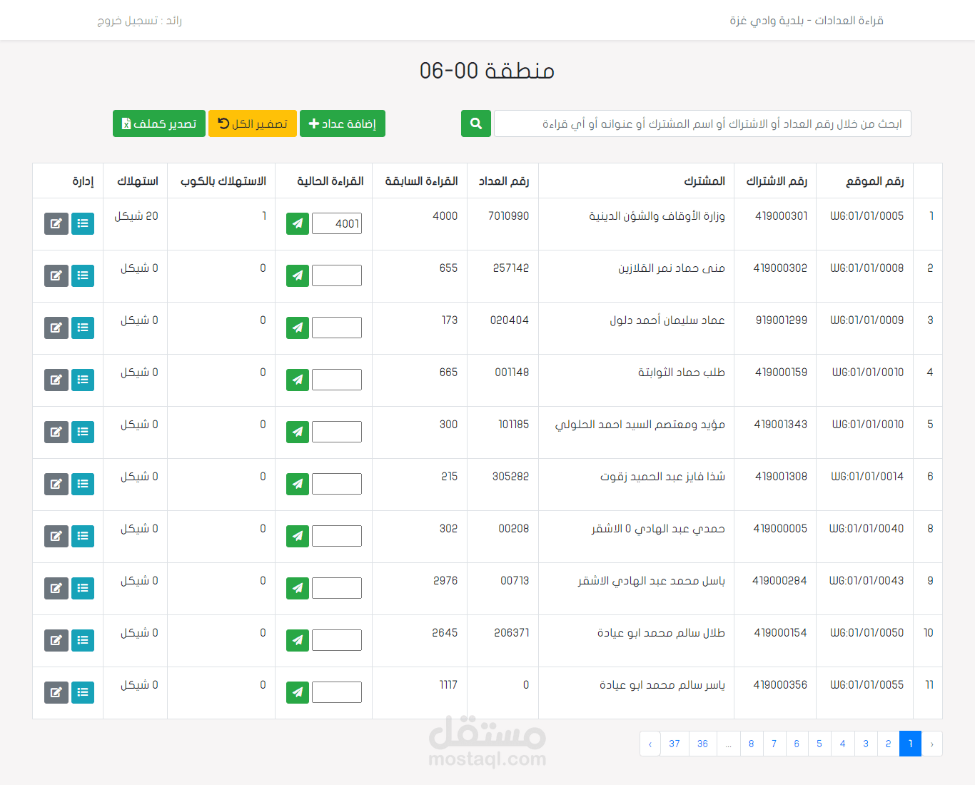The height and width of the screenshot is (785, 975).
Task: Open the قراءة العدادات - بلدية وادي غزة home link
Action: (807, 21)
